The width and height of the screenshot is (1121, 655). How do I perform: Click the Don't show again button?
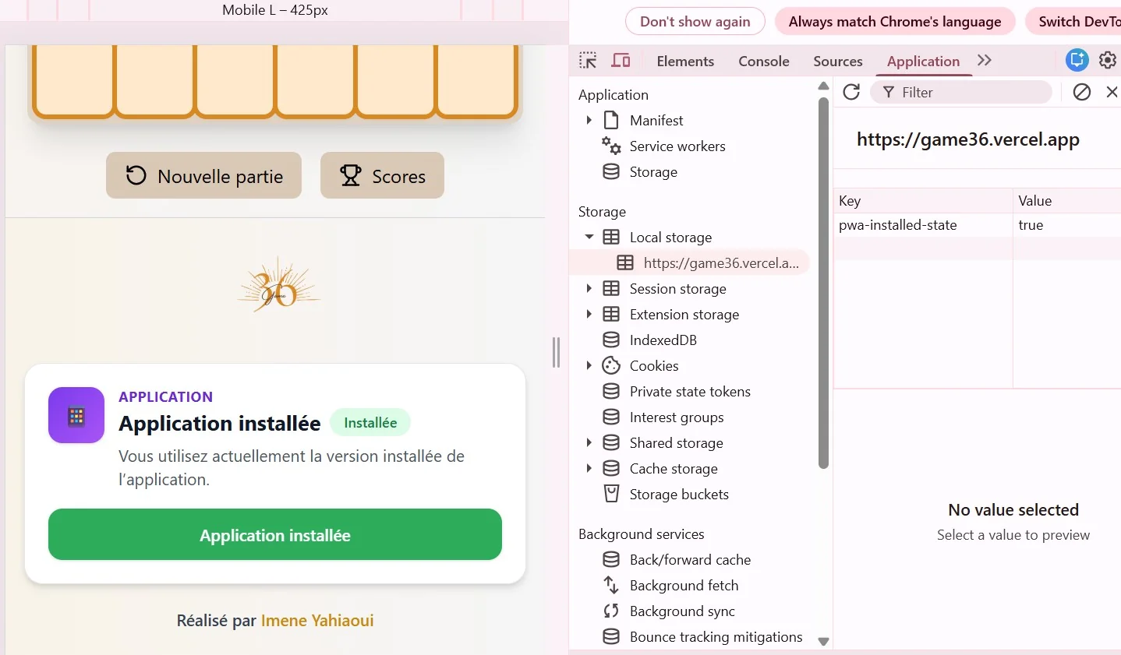point(695,22)
